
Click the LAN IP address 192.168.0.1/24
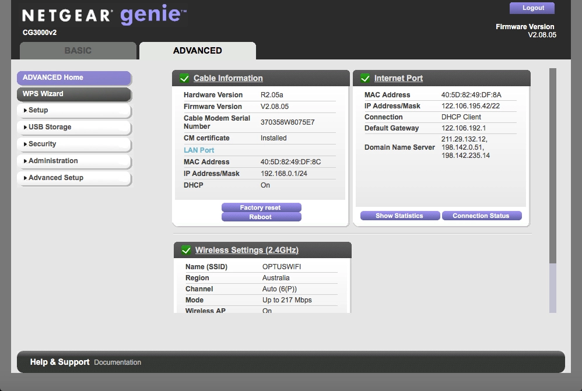(284, 174)
